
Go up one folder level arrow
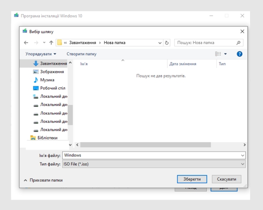(x=51, y=43)
